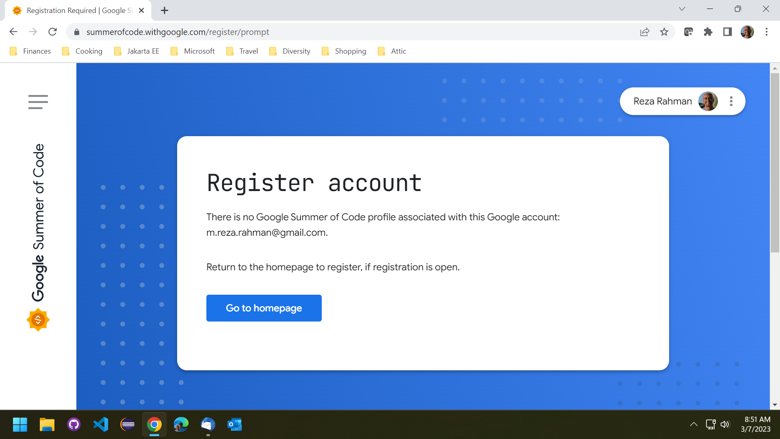Screen dimensions: 780x439
Task: Open the Finances bookmark folder
Action: pos(30,51)
